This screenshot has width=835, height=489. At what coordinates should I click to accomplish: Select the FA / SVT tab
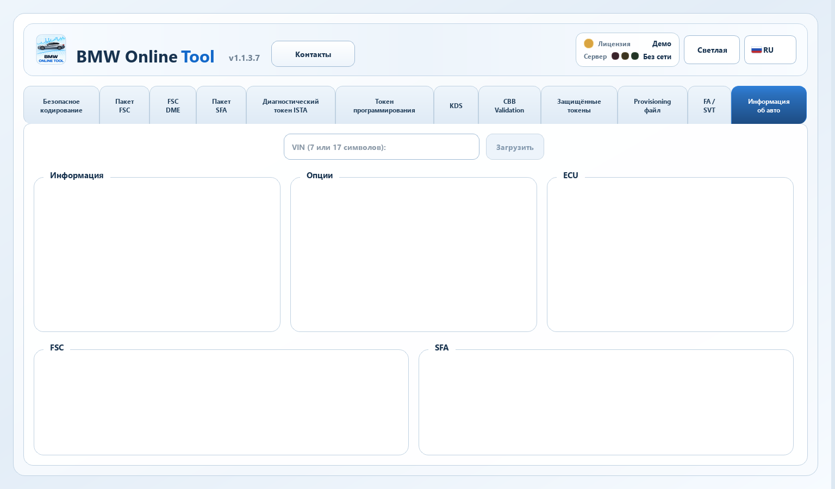[709, 105]
